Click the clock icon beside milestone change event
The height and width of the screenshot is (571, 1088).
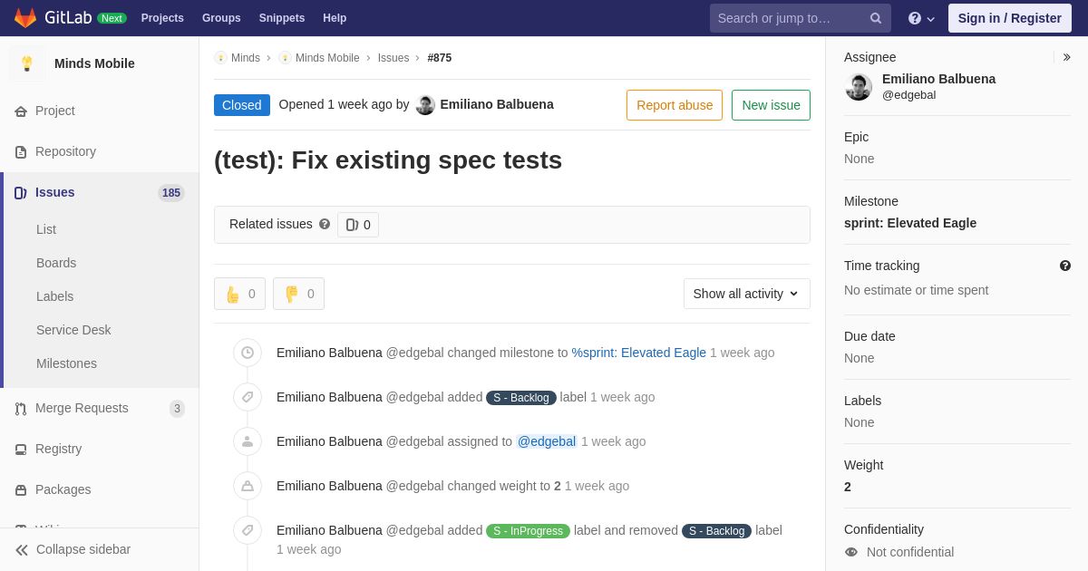tap(248, 353)
